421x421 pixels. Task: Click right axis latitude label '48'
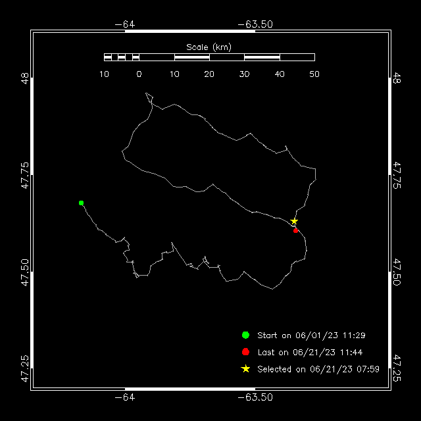click(397, 78)
